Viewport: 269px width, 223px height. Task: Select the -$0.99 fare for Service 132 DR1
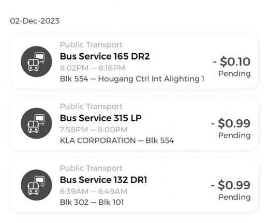pos(231,185)
